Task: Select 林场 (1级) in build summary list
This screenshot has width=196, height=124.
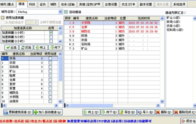Action: click(173, 22)
